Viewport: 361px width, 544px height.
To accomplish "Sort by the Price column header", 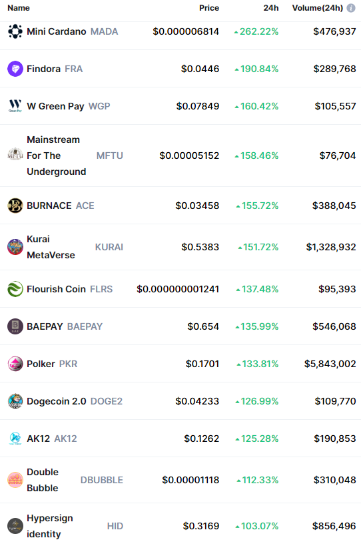I will pyautogui.click(x=209, y=8).
